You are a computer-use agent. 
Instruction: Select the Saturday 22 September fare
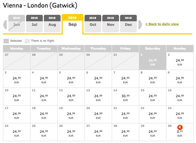point(153,114)
